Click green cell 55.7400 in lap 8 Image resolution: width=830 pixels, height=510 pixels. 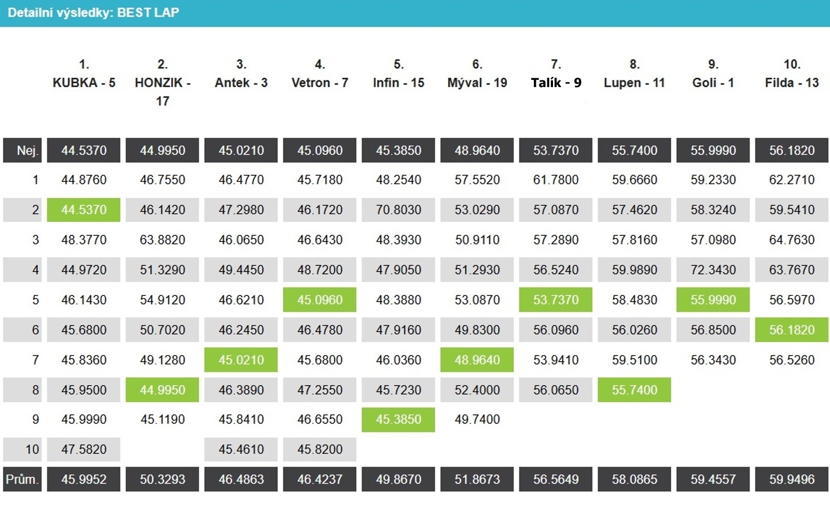tap(634, 390)
